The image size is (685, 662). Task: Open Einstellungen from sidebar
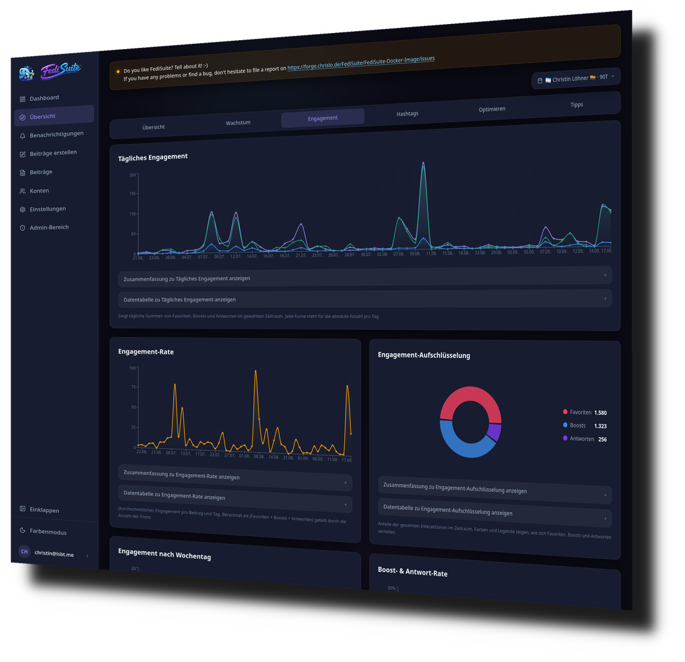[54, 209]
